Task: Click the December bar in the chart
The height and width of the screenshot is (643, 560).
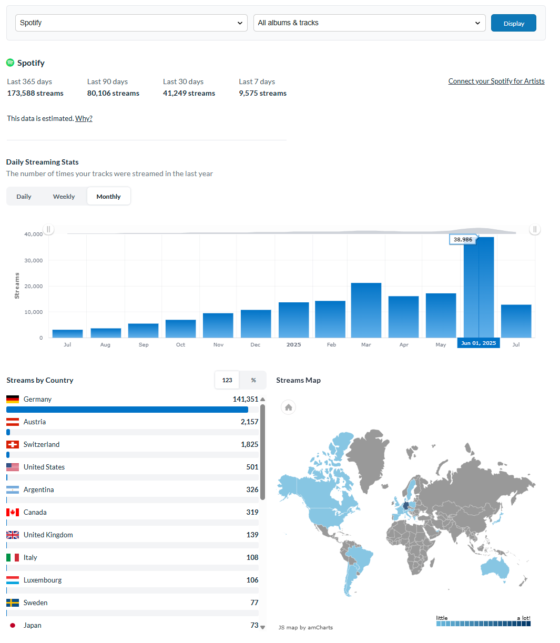Action: [x=256, y=324]
